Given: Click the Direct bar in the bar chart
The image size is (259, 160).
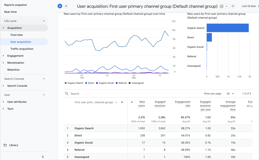Looking at the screenshot, I should coord(209,37).
